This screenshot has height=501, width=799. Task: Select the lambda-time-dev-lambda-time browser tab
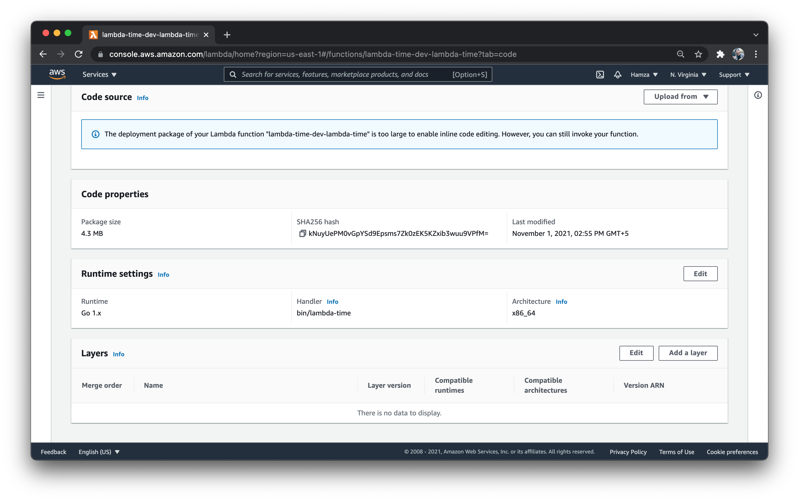point(149,35)
